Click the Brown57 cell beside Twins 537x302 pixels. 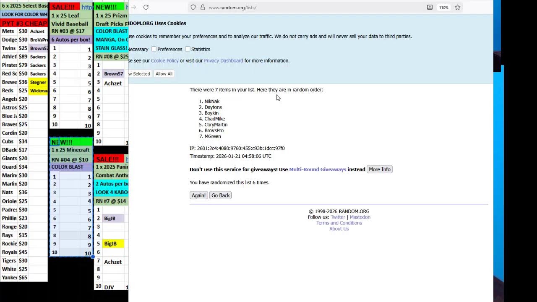(x=38, y=48)
